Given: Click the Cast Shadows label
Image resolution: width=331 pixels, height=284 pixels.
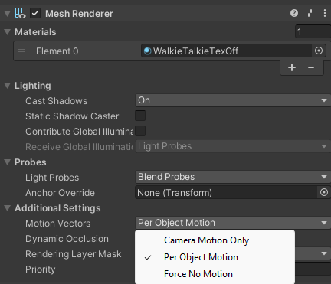Looking at the screenshot, I should 56,101.
